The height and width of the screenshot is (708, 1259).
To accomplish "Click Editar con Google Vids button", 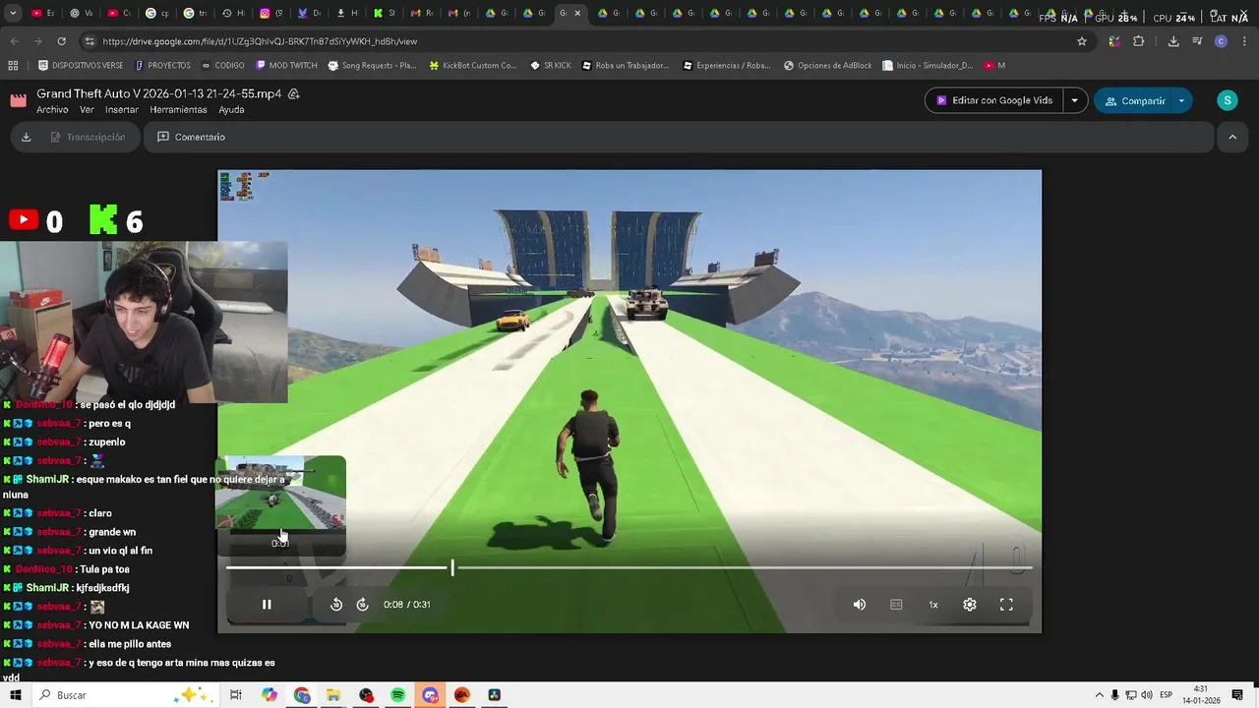I will [x=994, y=100].
